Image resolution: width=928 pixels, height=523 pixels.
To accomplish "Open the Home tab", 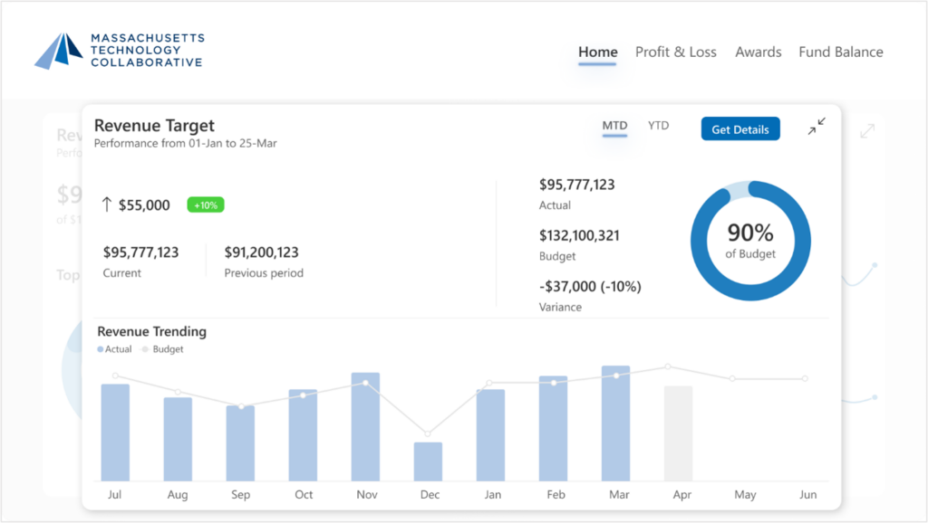I will click(598, 52).
